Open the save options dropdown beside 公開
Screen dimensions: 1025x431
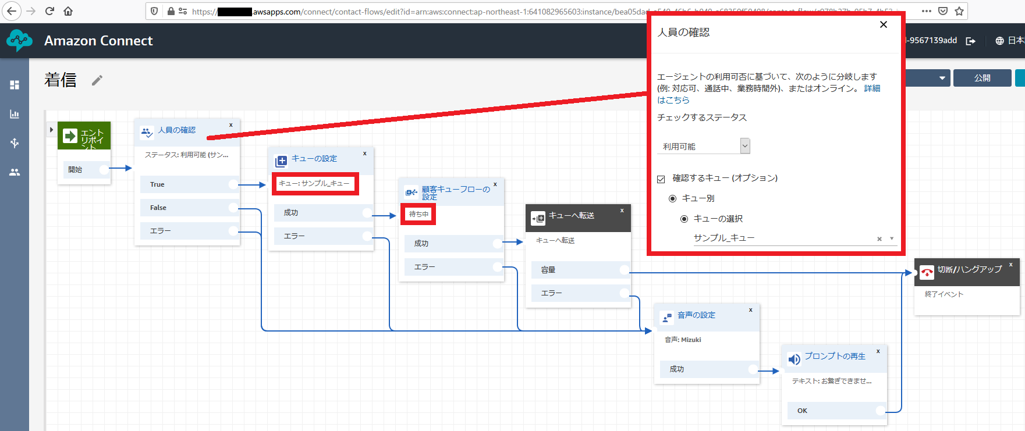point(942,78)
